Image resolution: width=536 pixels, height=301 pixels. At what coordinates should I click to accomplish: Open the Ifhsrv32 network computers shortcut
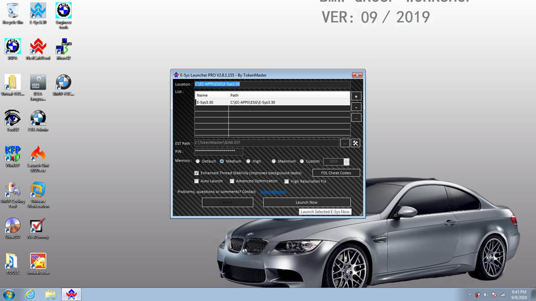pos(64,49)
